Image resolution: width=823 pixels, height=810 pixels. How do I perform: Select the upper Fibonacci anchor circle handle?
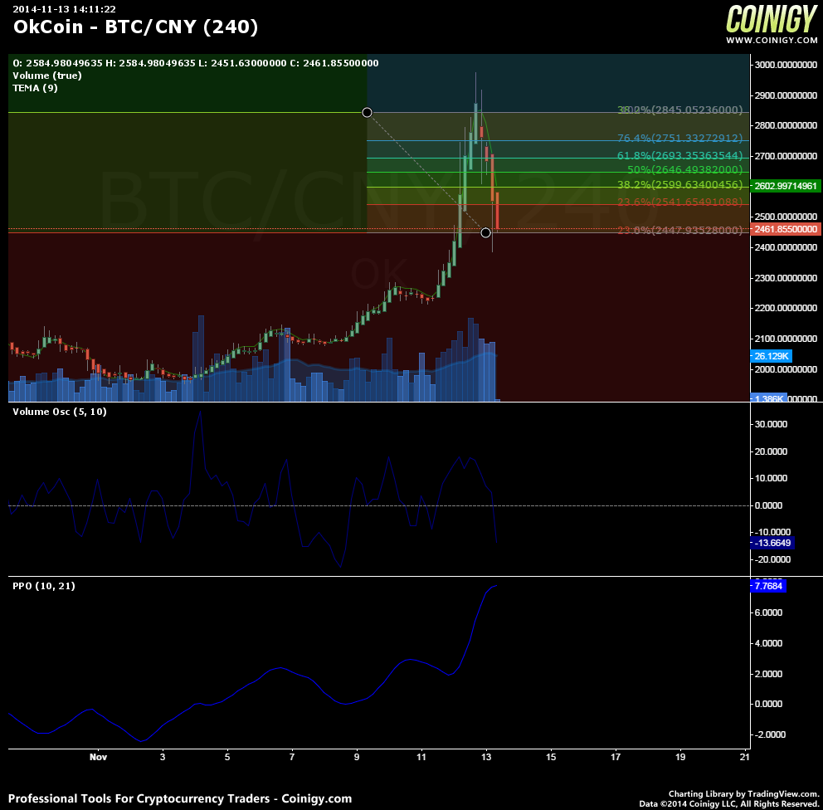[x=367, y=112]
